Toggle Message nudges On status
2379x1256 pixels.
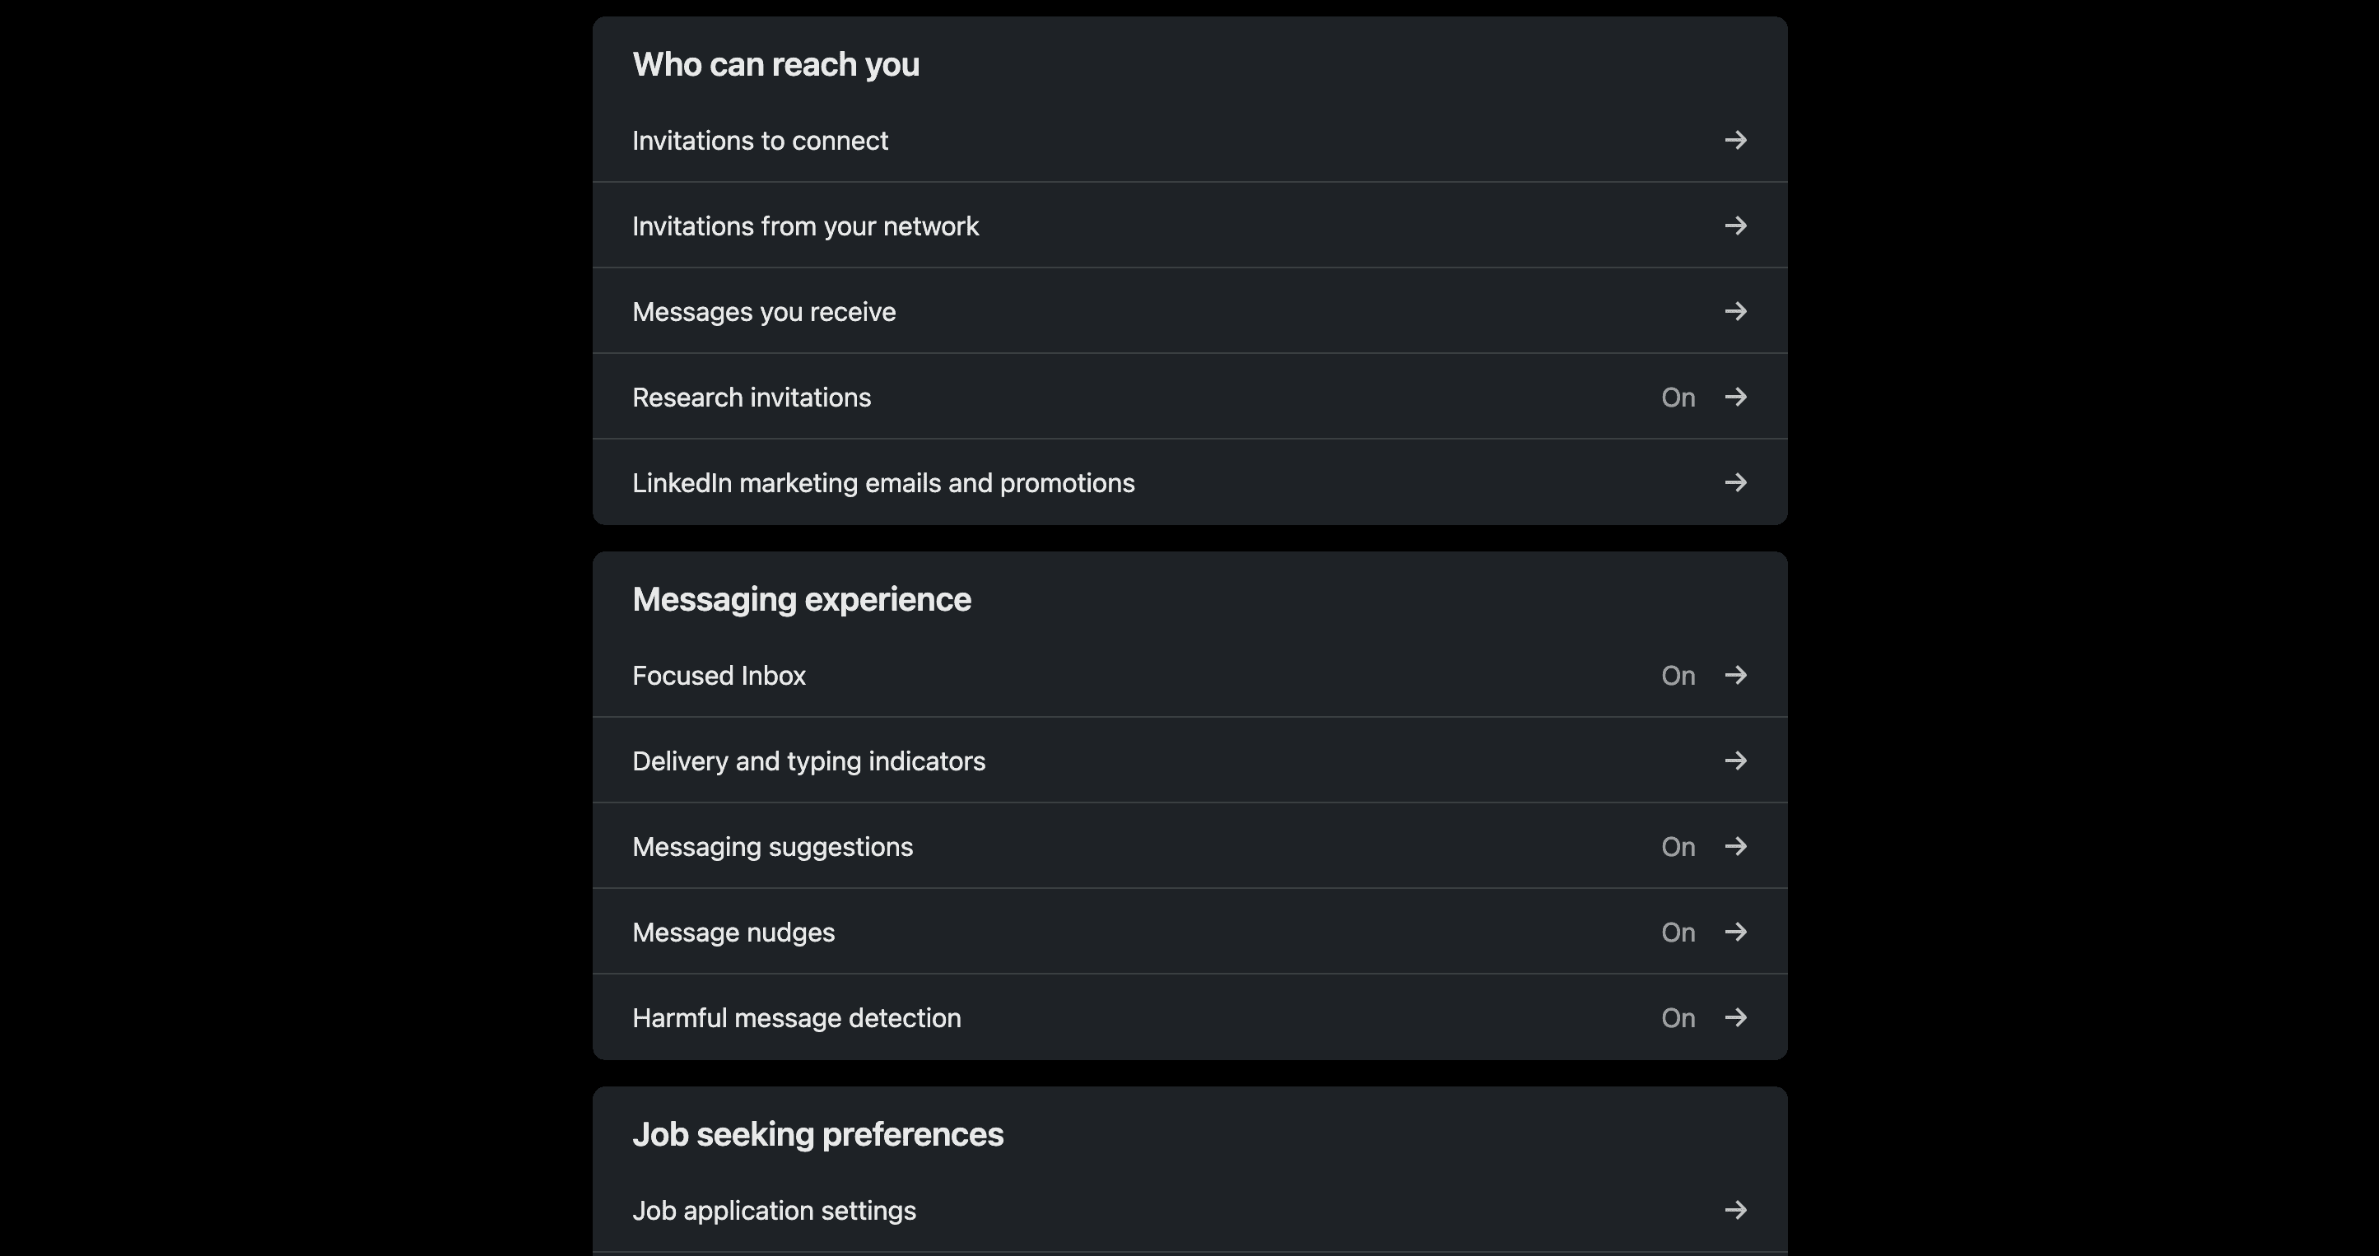[1677, 933]
